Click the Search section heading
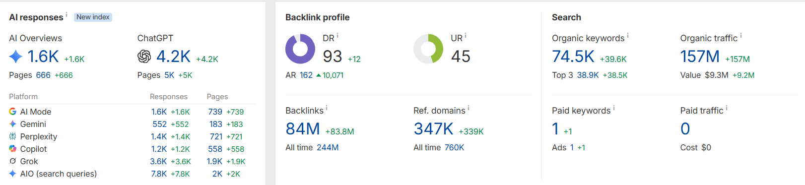Image resolution: width=805 pixels, height=185 pixels. (x=566, y=17)
